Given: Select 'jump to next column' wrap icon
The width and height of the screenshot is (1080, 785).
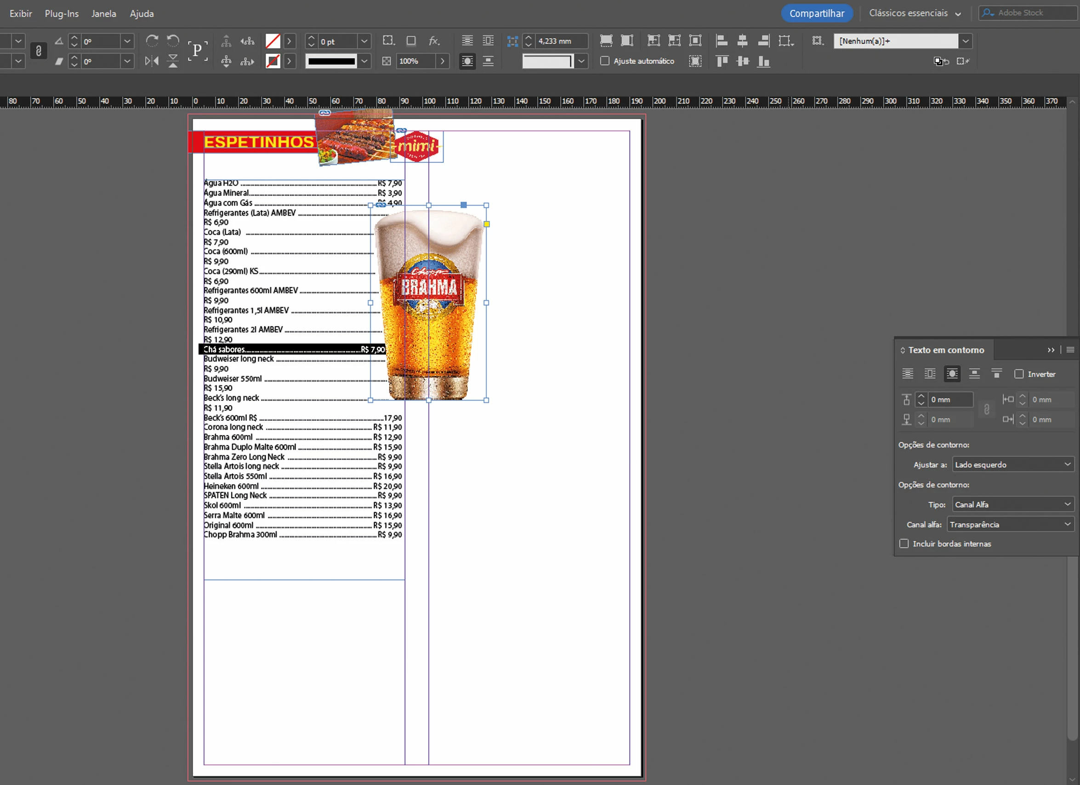Looking at the screenshot, I should point(996,374).
